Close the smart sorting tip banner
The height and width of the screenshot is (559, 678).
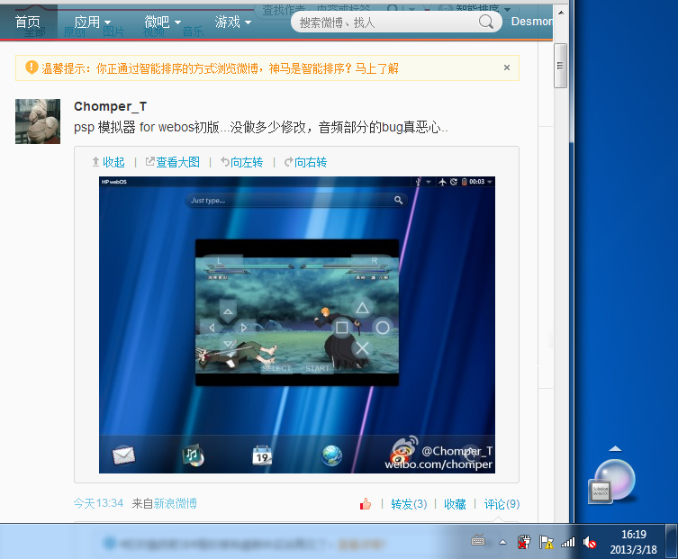tap(506, 68)
